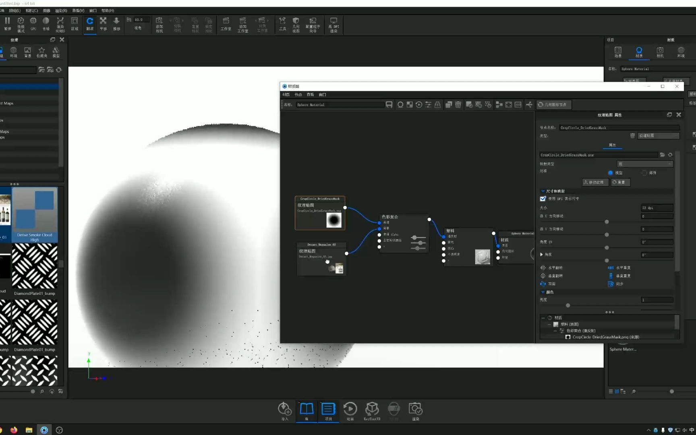
Task: Open the node type (类型) dropdown
Action: [x=658, y=136]
